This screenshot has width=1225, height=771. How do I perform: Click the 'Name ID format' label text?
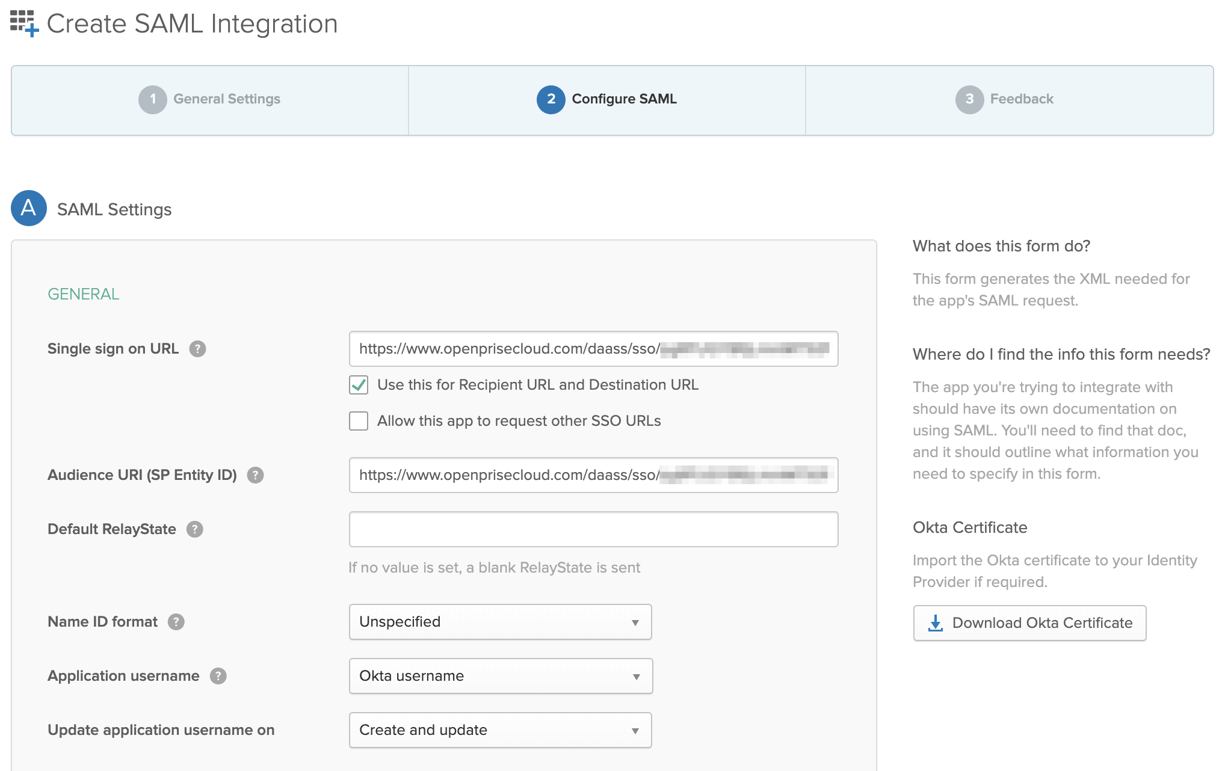click(x=102, y=622)
